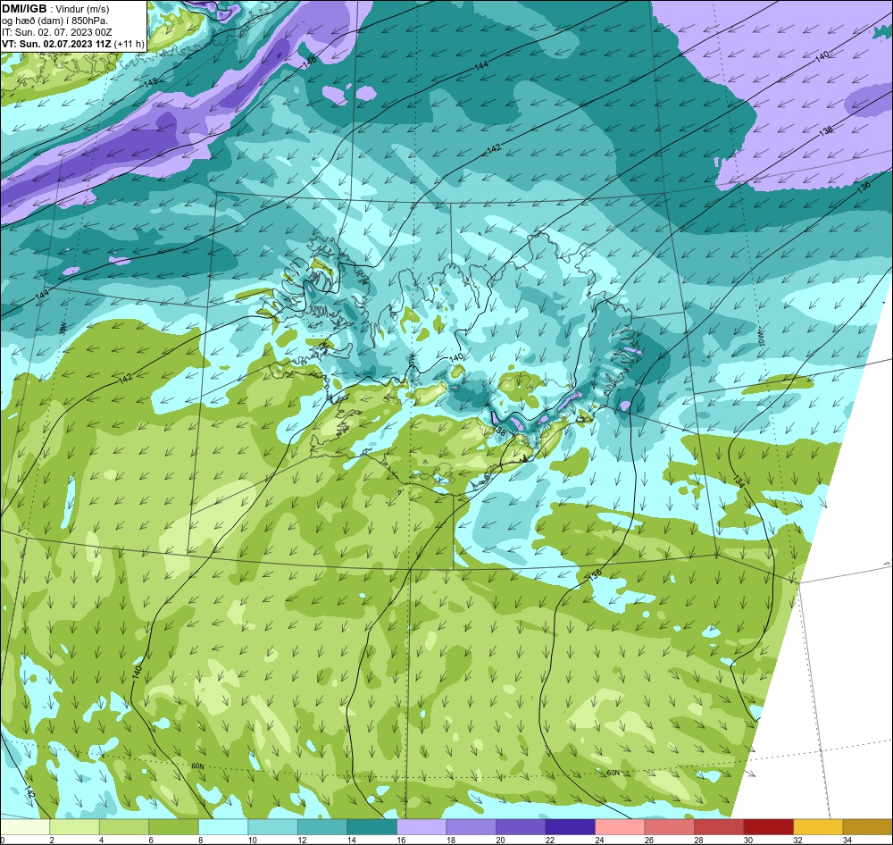Click the 30–32 m/s dark red legend swatch
This screenshot has height=845, width=893.
click(x=768, y=827)
